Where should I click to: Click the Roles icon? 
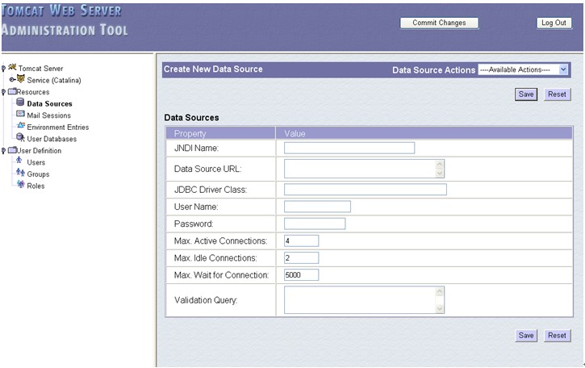click(21, 184)
